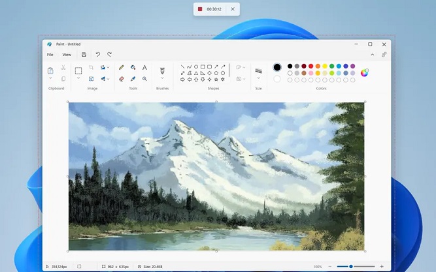The image size is (436, 272).
Task: Open the File menu
Action: pyautogui.click(x=50, y=55)
